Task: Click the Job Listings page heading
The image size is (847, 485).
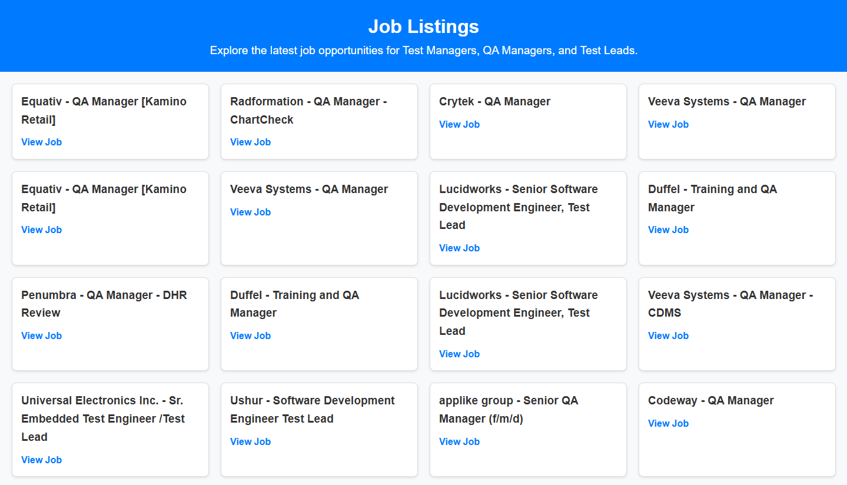Action: [x=423, y=26]
